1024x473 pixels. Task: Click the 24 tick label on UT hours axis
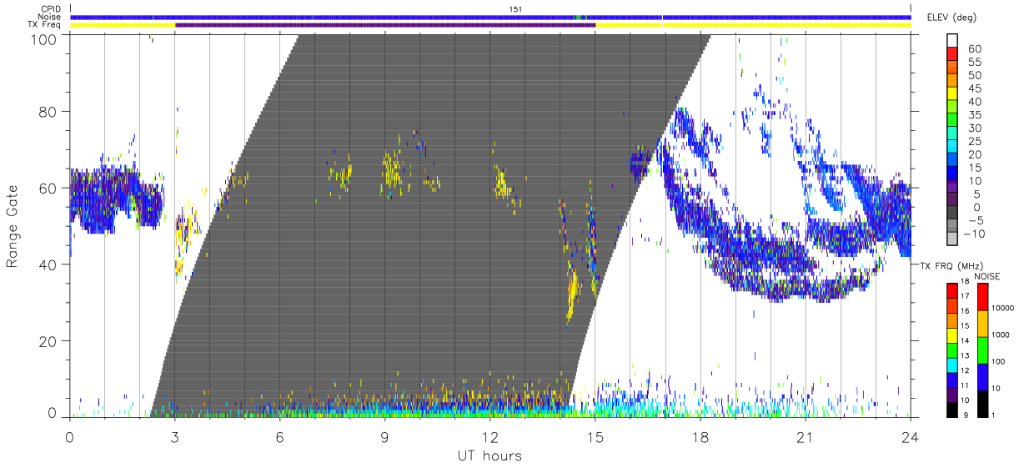pyautogui.click(x=910, y=436)
